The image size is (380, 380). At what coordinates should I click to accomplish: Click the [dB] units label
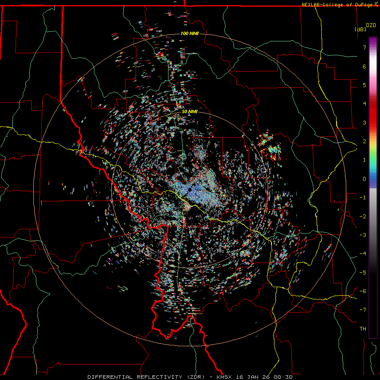click(360, 29)
